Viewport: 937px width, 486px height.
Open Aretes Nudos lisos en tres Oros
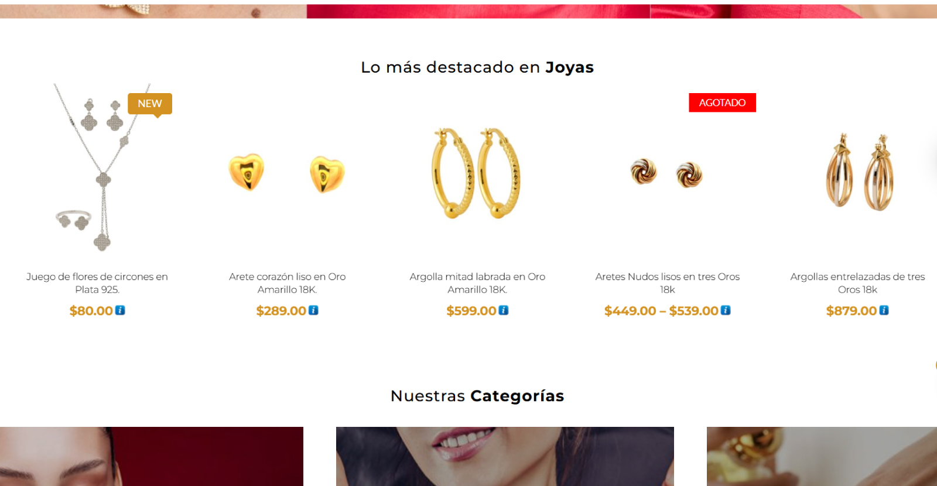(668, 283)
